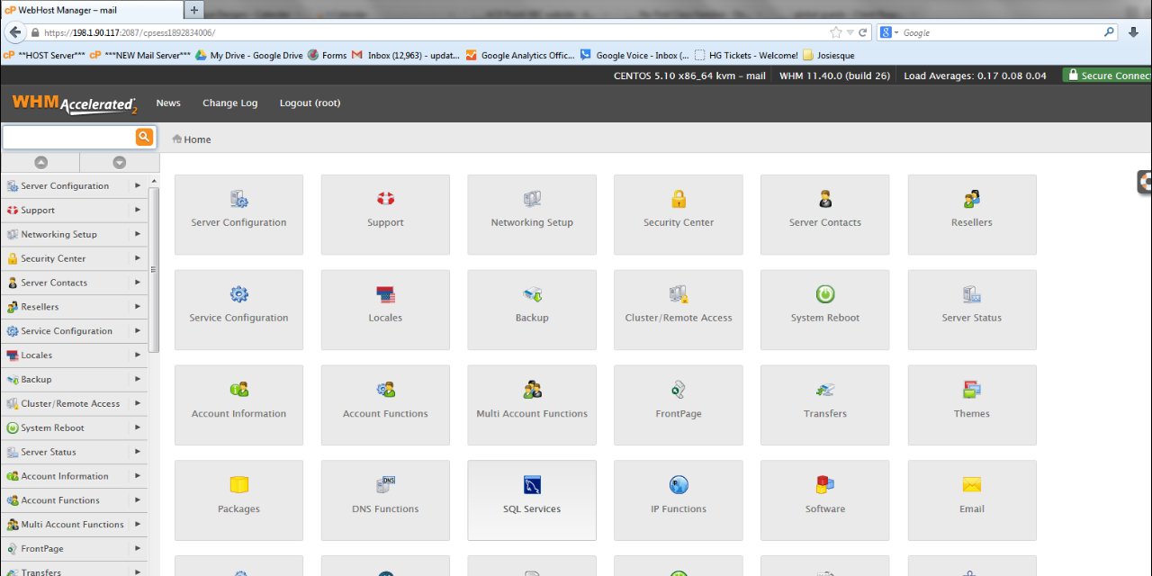The width and height of the screenshot is (1152, 576).
Task: Expand Account Functions sidebar arrow
Action: pos(138,500)
